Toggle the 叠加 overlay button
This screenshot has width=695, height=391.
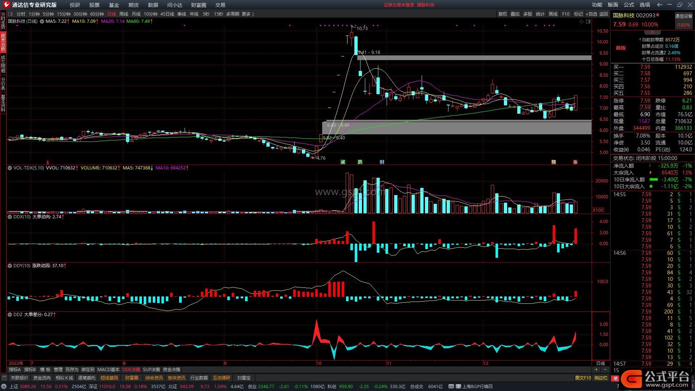(x=515, y=14)
